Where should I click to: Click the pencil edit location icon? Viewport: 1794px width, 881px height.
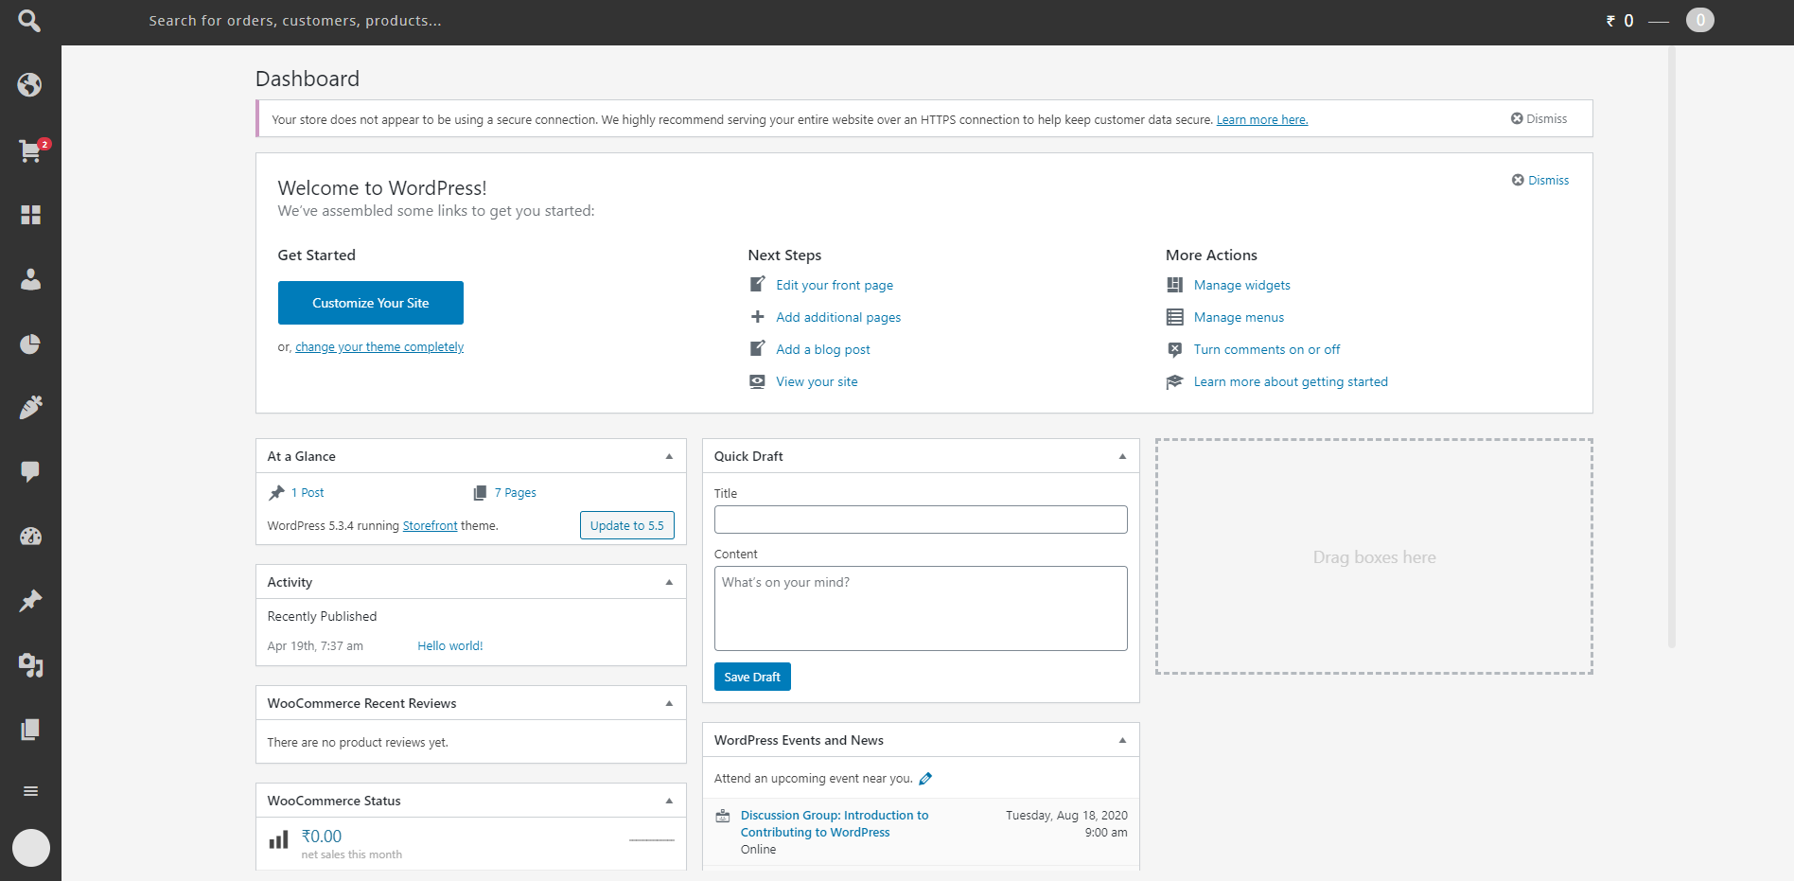pyautogui.click(x=925, y=779)
